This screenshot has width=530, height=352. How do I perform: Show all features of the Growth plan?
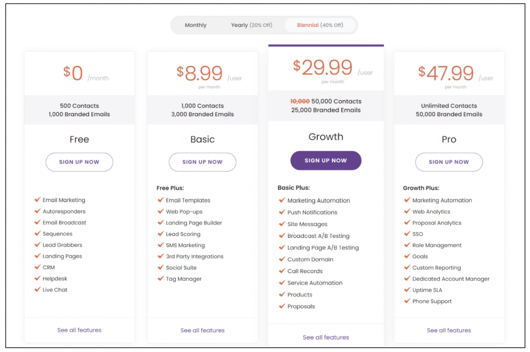coord(326,338)
